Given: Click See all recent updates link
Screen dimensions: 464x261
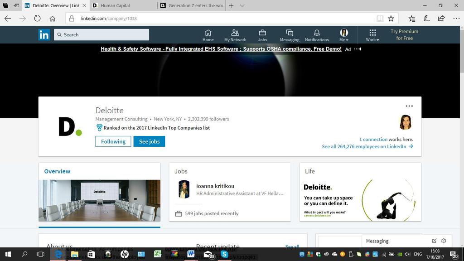Looking at the screenshot, I should point(292,246).
